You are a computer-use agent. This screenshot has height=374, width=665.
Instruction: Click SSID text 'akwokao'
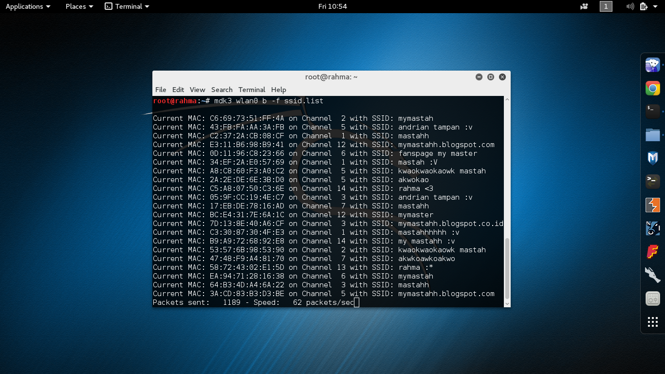coord(413,180)
